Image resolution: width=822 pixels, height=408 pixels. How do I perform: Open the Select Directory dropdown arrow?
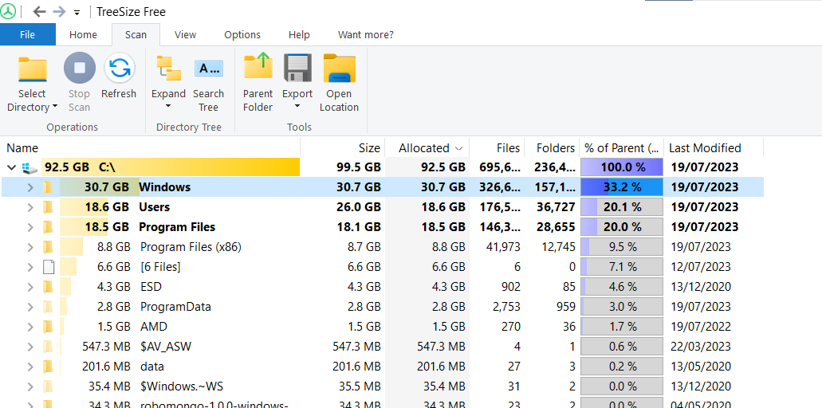click(x=55, y=108)
